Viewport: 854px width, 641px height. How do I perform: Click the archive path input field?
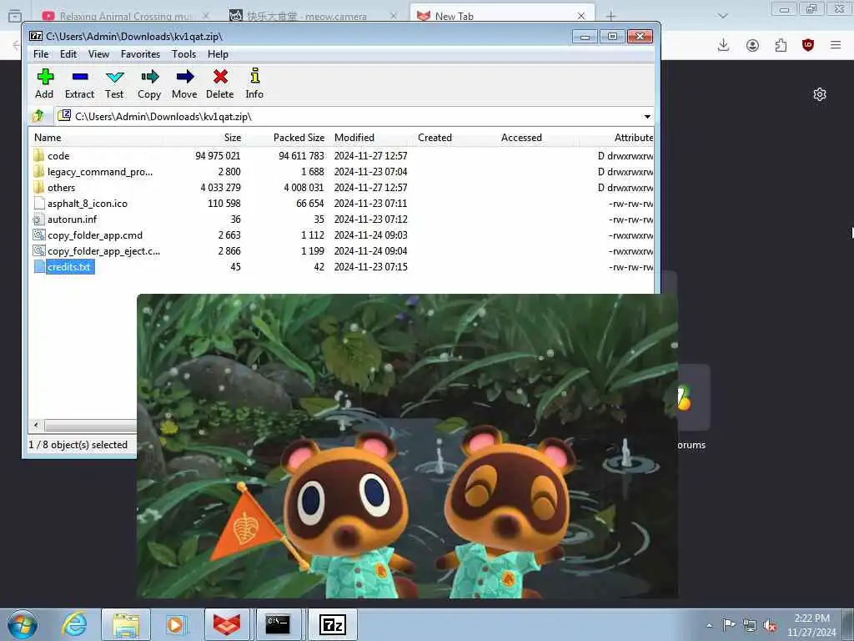(349, 117)
